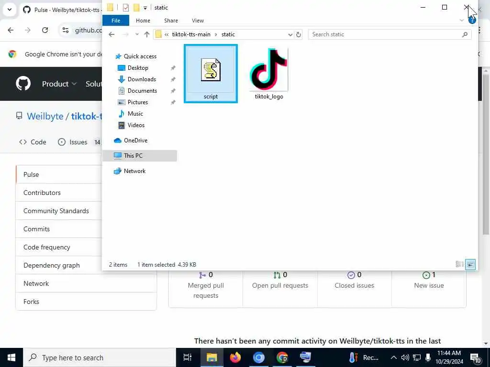Open the File ribbon tab
490x367 pixels.
point(116,21)
